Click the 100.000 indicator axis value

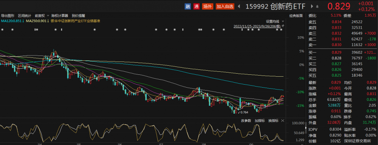(298, 123)
